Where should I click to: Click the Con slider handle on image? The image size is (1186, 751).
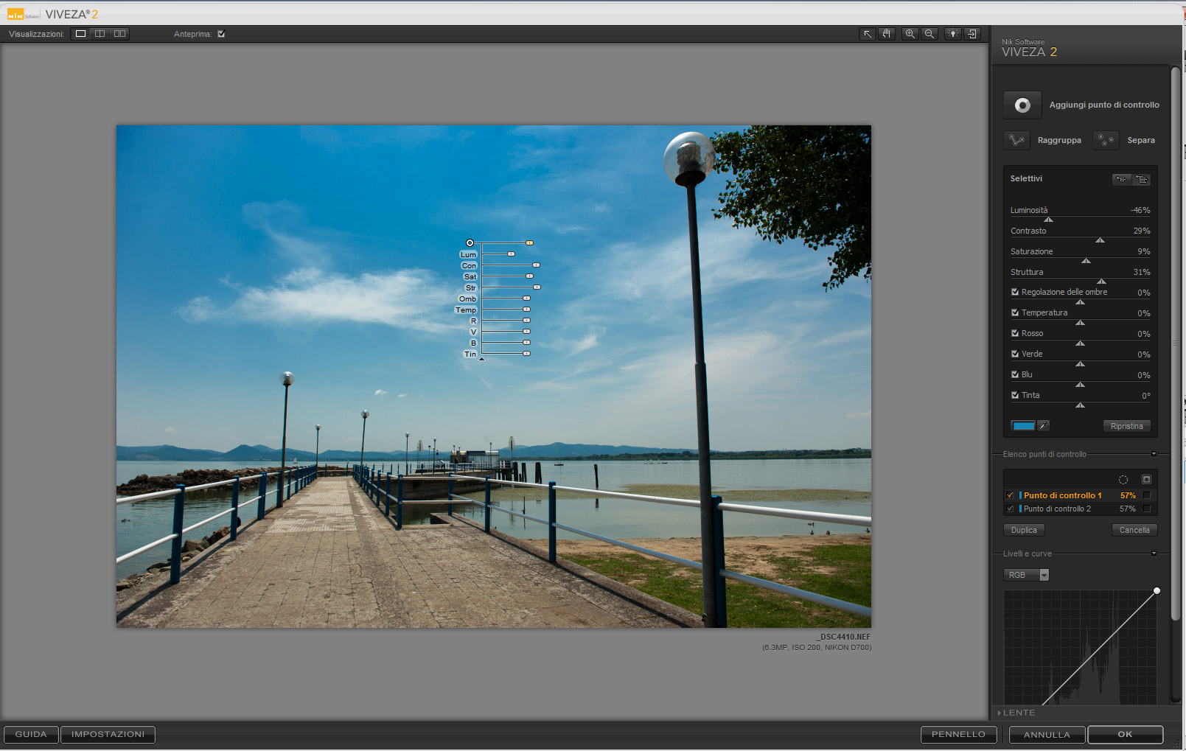536,265
